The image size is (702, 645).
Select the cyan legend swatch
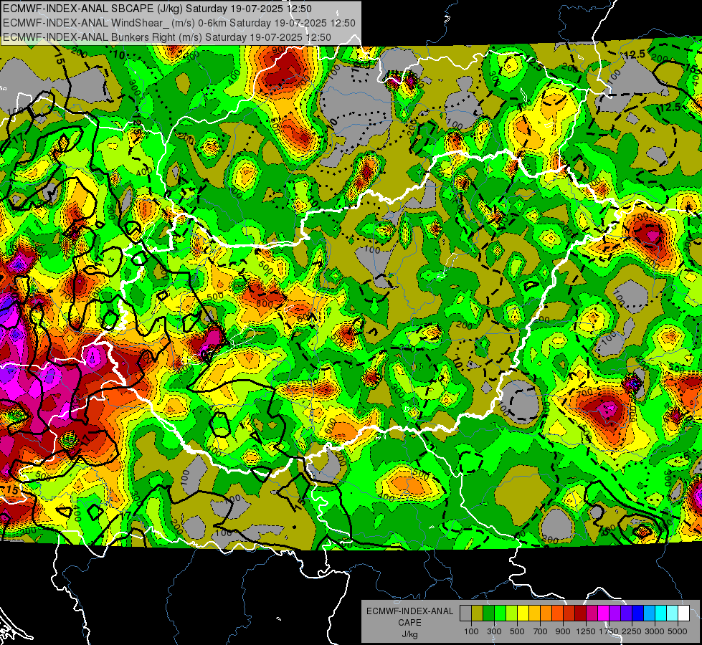[x=661, y=613]
